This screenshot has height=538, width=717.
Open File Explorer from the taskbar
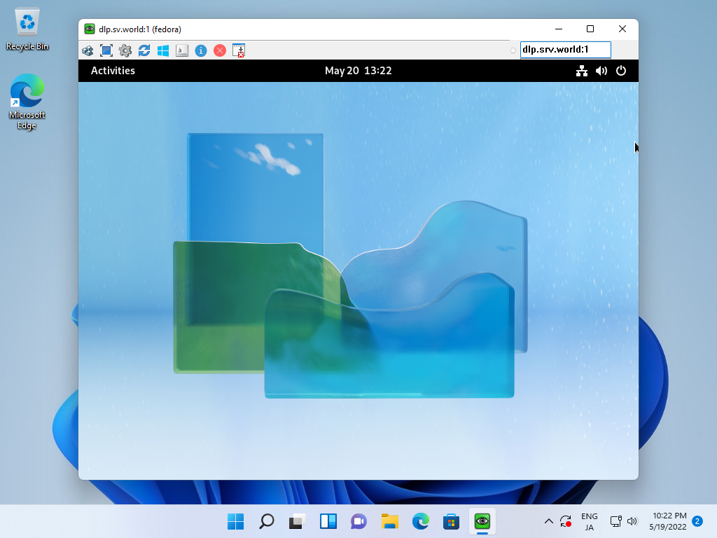pyautogui.click(x=389, y=521)
